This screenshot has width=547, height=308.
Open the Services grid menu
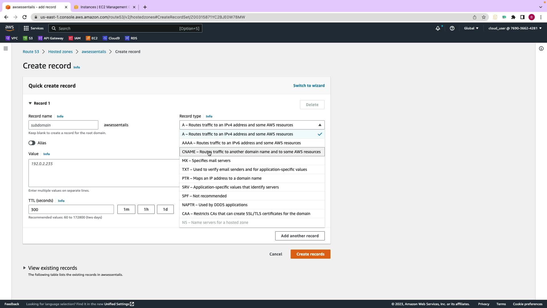click(x=26, y=28)
